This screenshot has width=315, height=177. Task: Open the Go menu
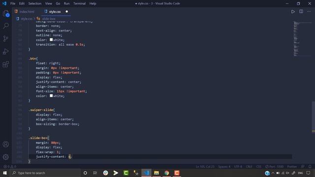[58, 3]
